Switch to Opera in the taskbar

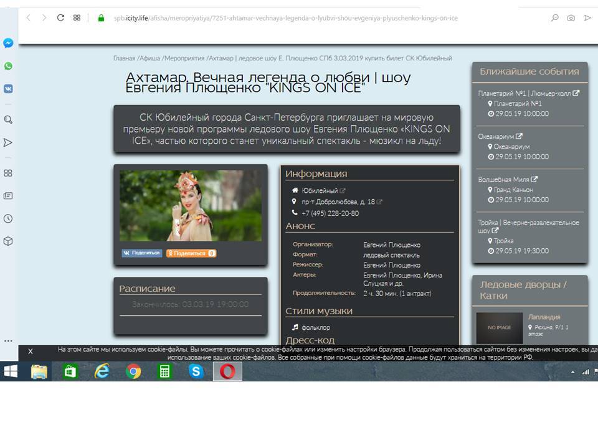click(x=227, y=371)
